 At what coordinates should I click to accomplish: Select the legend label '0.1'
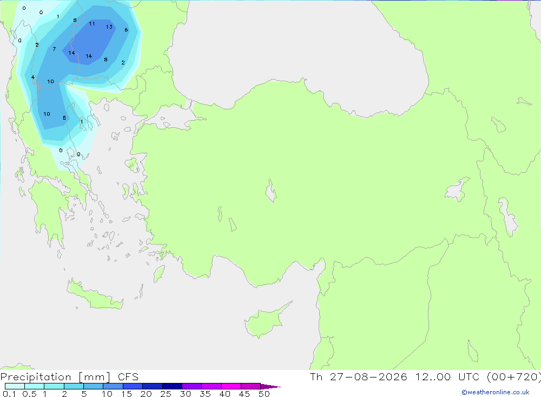point(9,394)
